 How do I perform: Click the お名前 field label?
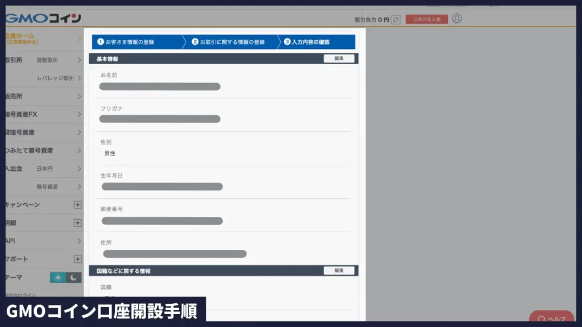tap(109, 75)
